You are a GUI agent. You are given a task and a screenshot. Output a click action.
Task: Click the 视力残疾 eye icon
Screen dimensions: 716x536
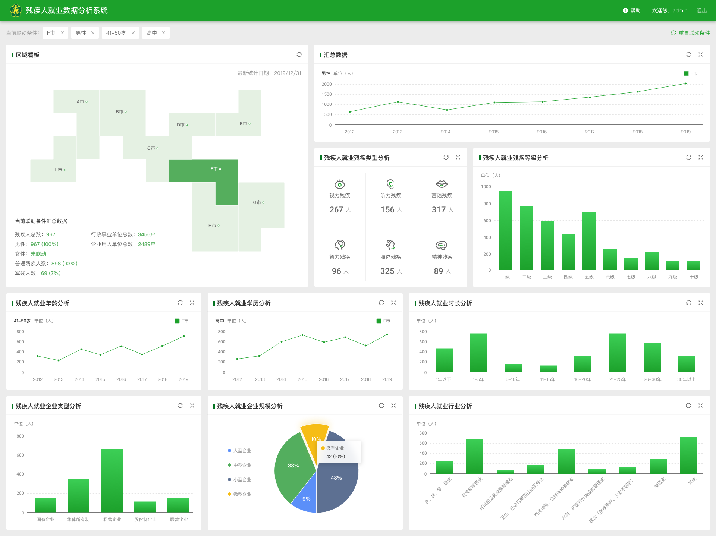coord(339,184)
